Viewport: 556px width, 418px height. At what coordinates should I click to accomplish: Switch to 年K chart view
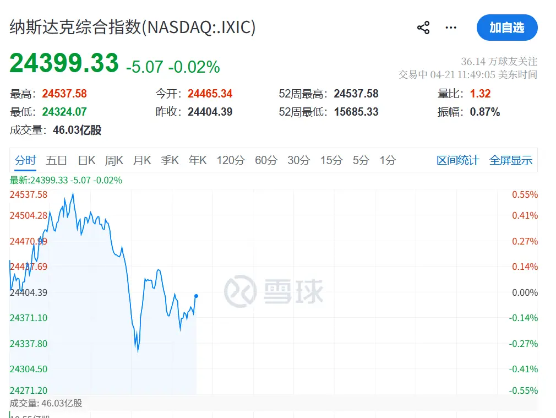pyautogui.click(x=198, y=160)
